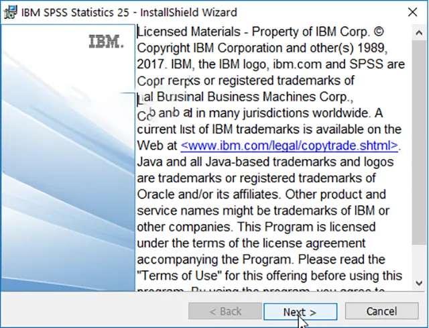Open the ibm.com/legal/copytrade.shtml link
The image size is (429, 328).
click(290, 146)
